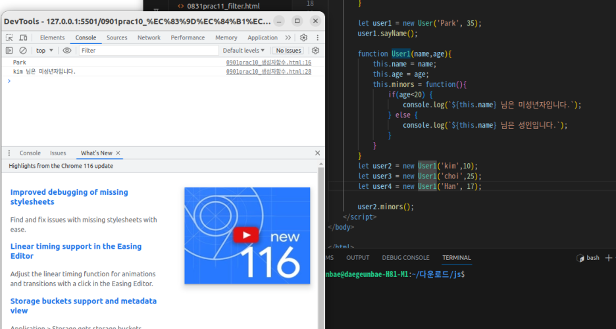Open source link for Park log line 16
This screenshot has width=616, height=329.
click(x=269, y=63)
